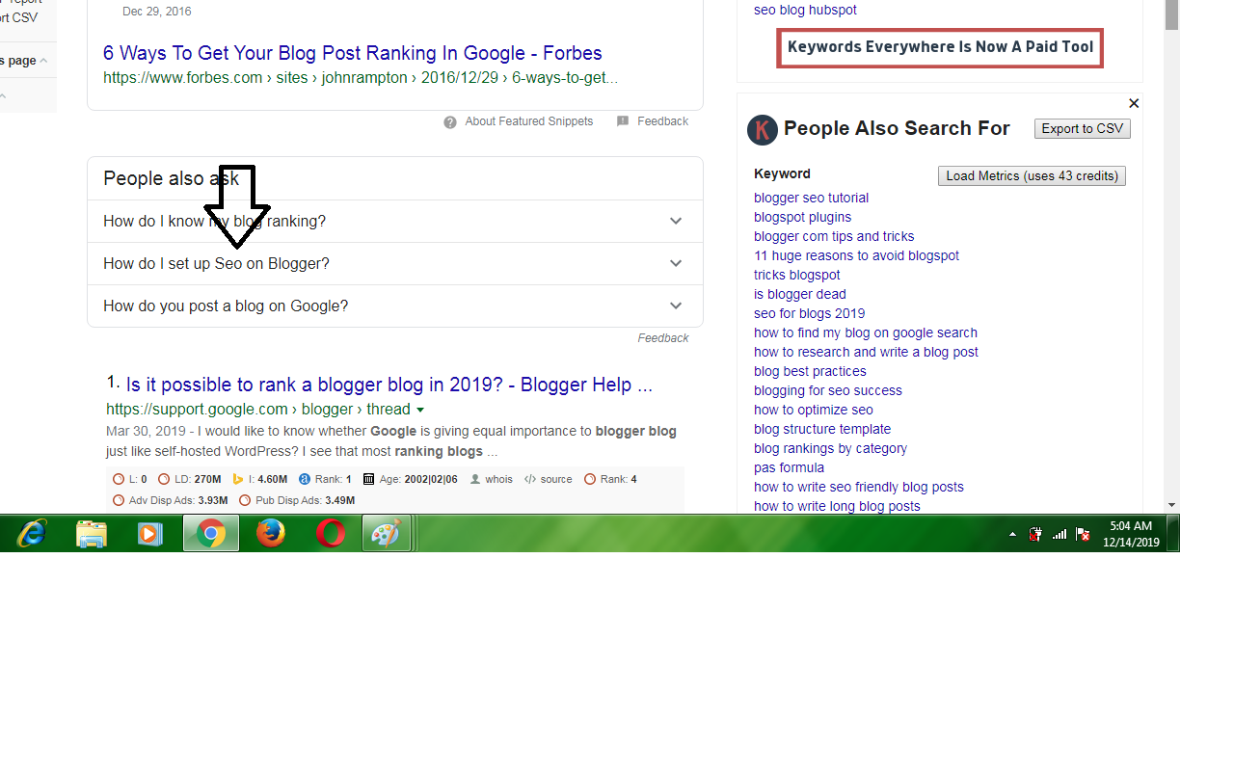
Task: Click '11 huge reasons to avoid blogspot'
Action: coord(856,255)
